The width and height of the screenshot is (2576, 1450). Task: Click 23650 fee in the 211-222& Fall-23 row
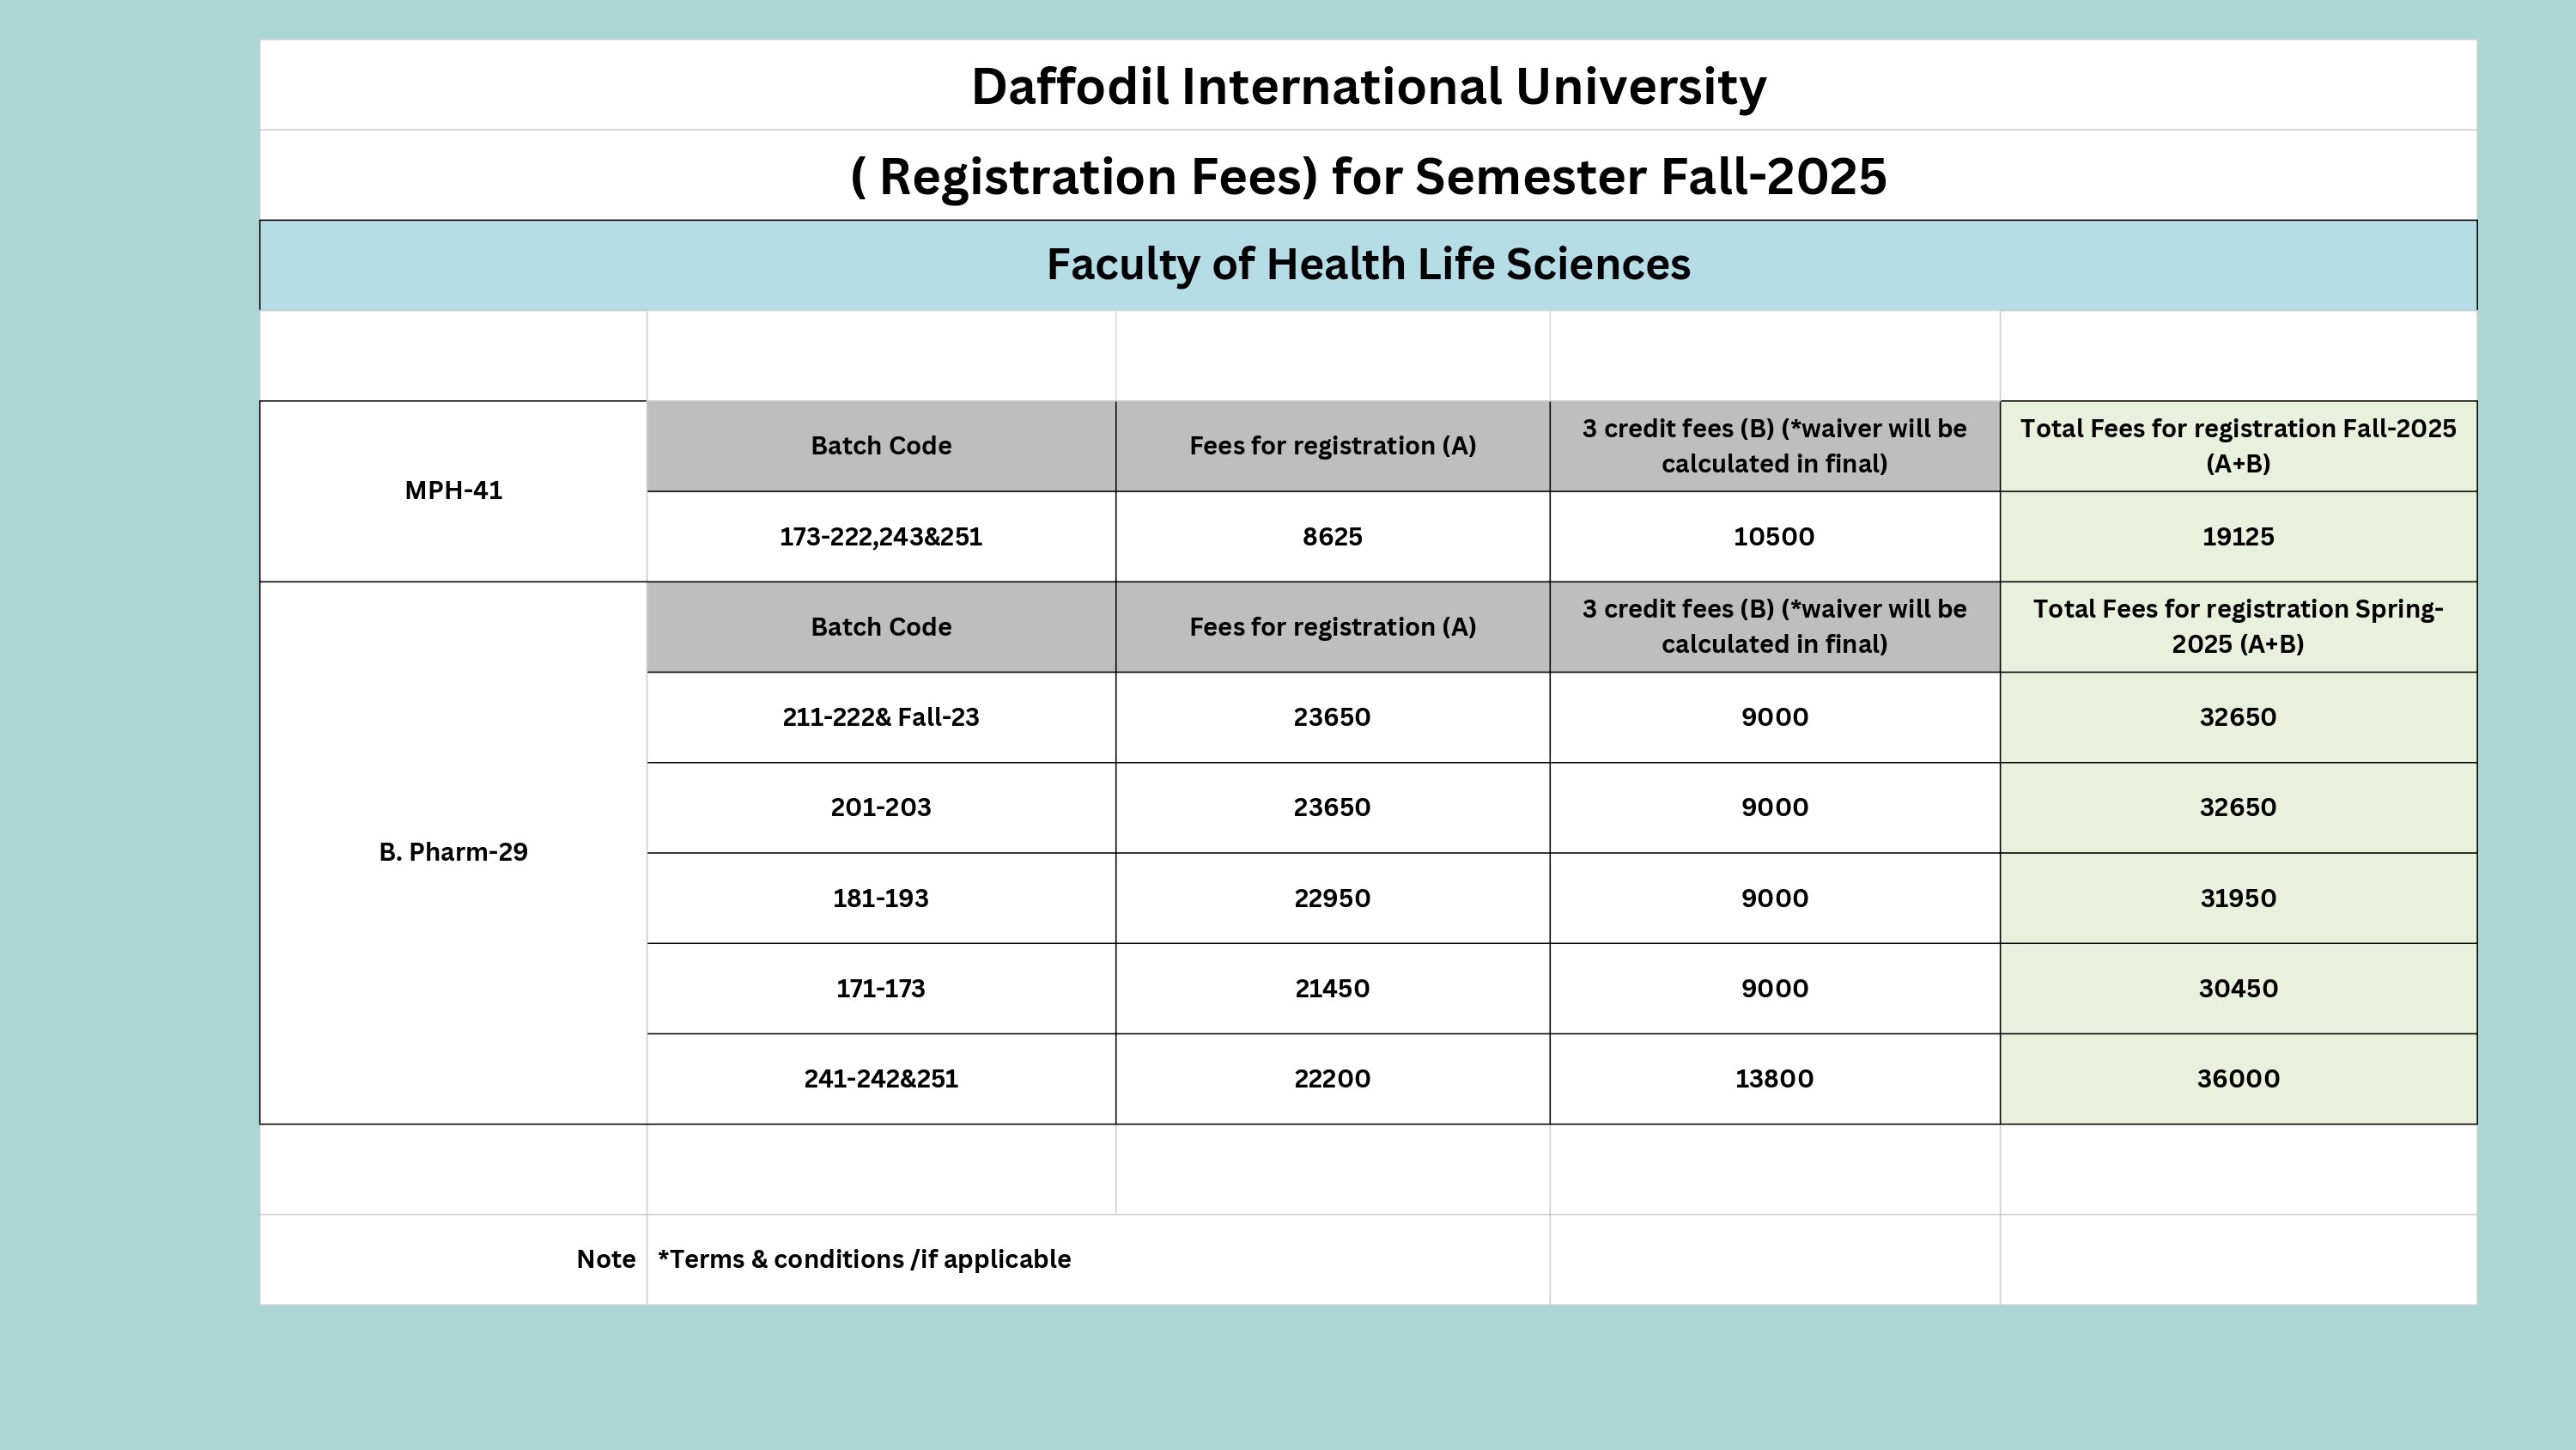pyautogui.click(x=1332, y=717)
